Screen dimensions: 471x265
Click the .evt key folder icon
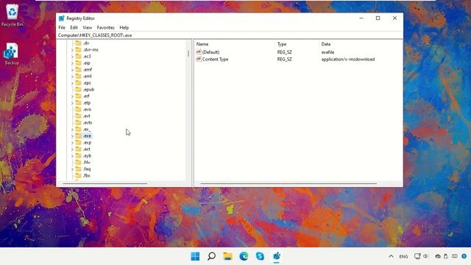(x=79, y=116)
